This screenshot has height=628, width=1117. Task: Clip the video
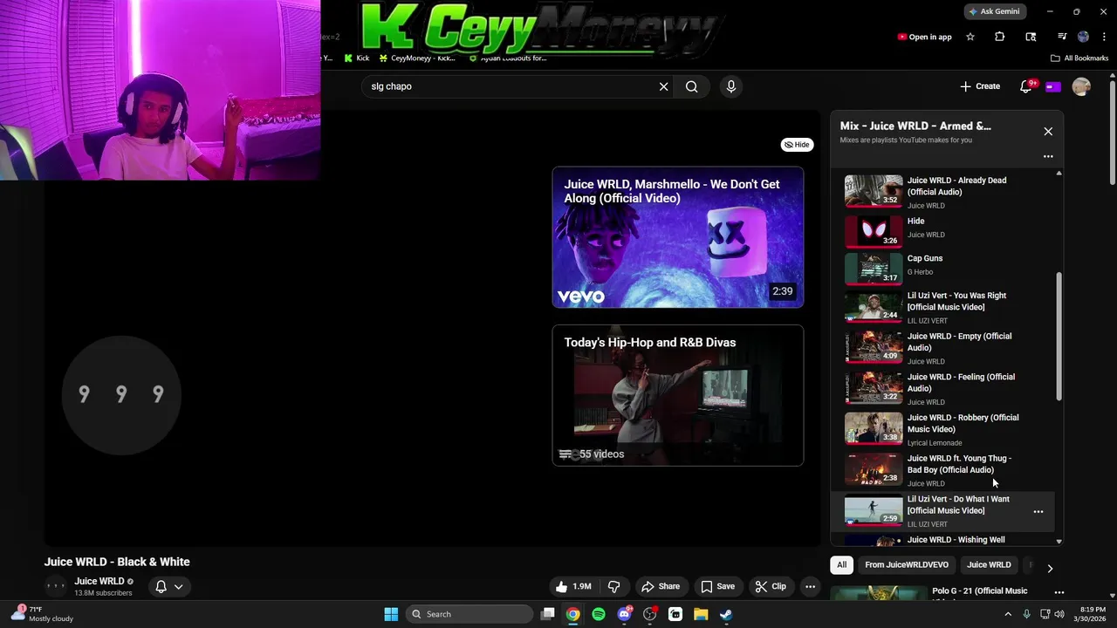tap(771, 586)
